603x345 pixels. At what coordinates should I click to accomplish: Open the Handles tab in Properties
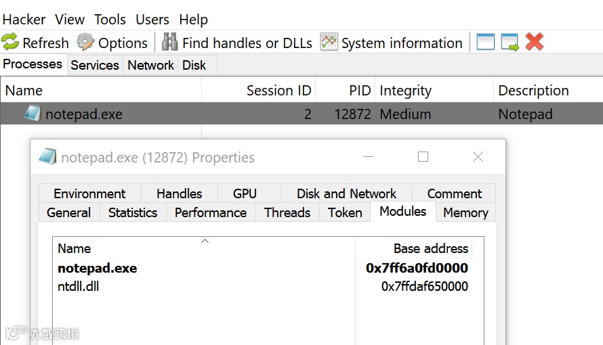coord(179,193)
